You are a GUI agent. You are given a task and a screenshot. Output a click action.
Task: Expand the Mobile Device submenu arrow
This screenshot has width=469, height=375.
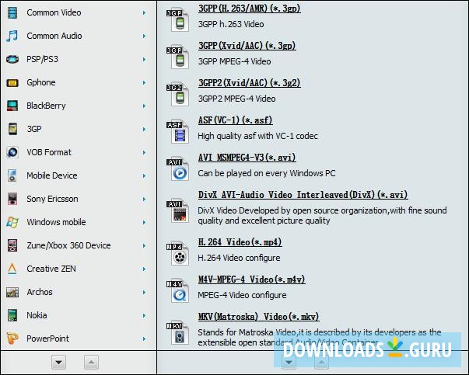144,176
